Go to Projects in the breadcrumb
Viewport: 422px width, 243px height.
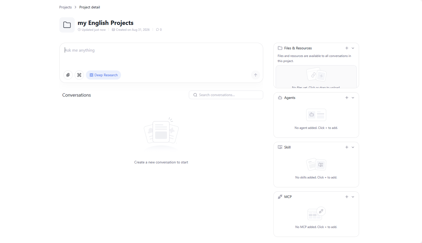tap(65, 7)
